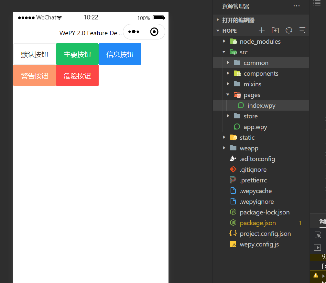Click the wepy.config.js JS file icon
The height and width of the screenshot is (283, 326).
click(233, 244)
